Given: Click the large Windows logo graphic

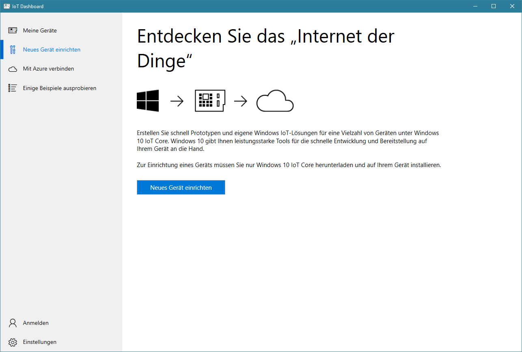Looking at the screenshot, I should [x=148, y=101].
